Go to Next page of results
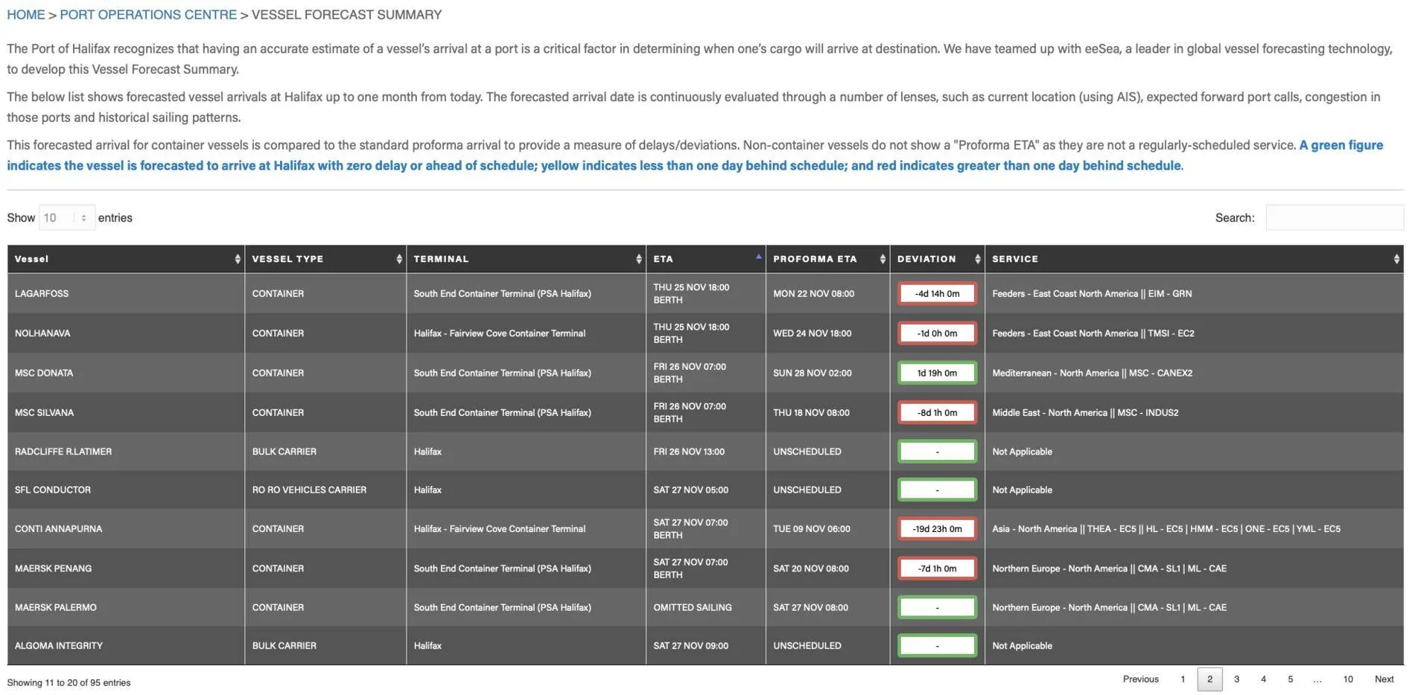The height and width of the screenshot is (695, 1415). pyautogui.click(x=1384, y=679)
